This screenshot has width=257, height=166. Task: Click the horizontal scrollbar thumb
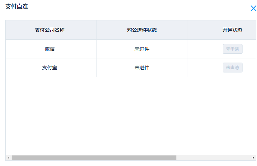94,158
